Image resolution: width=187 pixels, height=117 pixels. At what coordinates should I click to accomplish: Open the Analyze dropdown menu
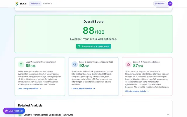coord(35,4)
